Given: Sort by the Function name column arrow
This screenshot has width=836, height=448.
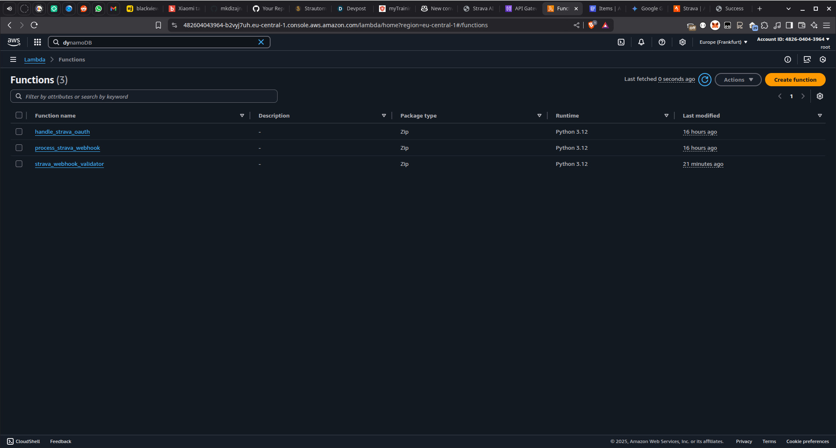Looking at the screenshot, I should 242,116.
